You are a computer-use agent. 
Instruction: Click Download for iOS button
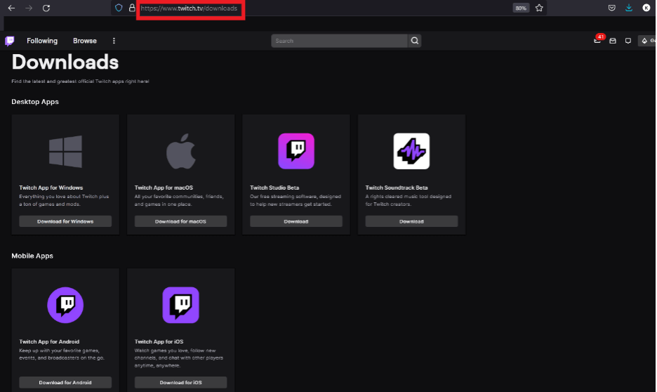[180, 382]
